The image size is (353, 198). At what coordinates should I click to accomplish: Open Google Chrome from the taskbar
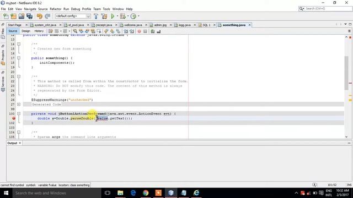coord(146,193)
